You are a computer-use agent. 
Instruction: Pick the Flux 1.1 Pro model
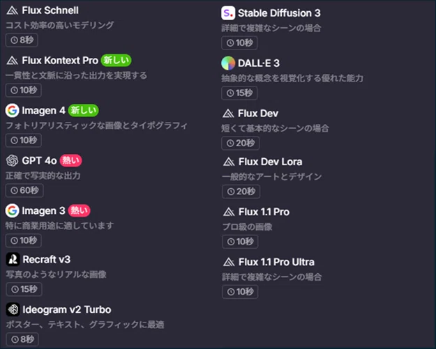(x=256, y=227)
